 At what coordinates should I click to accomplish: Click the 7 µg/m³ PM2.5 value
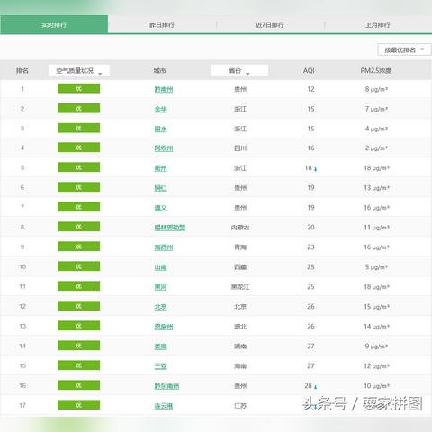pos(376,109)
